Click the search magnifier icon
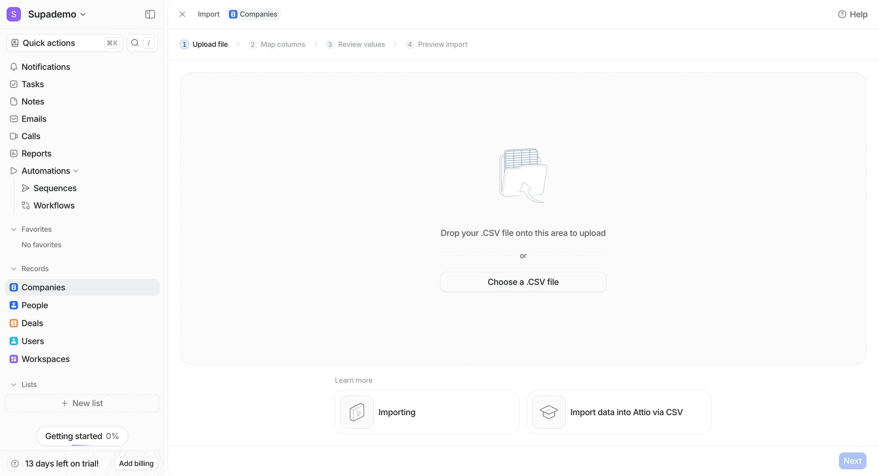Image resolution: width=879 pixels, height=476 pixels. coord(135,42)
